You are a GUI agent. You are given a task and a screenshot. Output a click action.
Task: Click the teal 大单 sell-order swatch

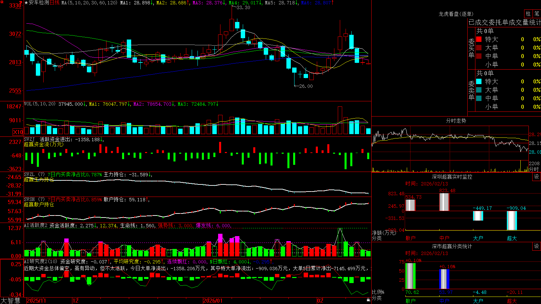(479, 90)
